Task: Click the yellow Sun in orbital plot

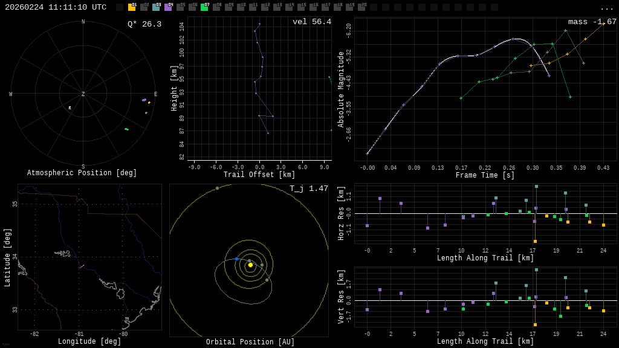Action: click(250, 265)
